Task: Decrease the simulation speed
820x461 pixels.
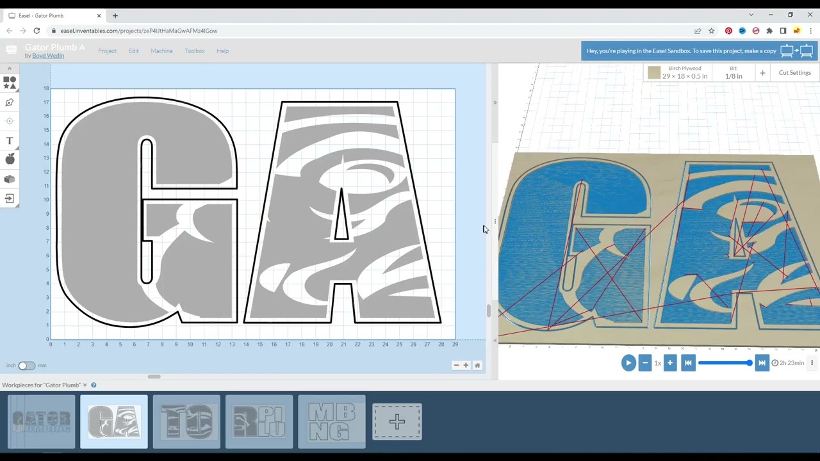Action: pyautogui.click(x=645, y=363)
